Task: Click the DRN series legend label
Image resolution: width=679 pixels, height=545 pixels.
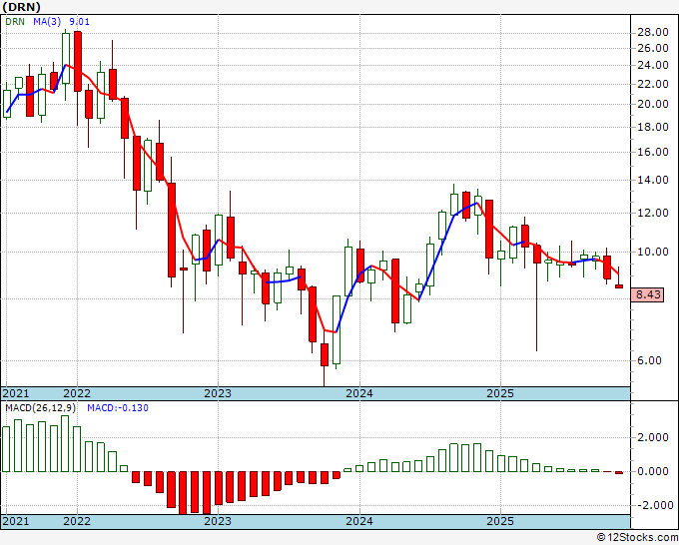Action: 15,22
